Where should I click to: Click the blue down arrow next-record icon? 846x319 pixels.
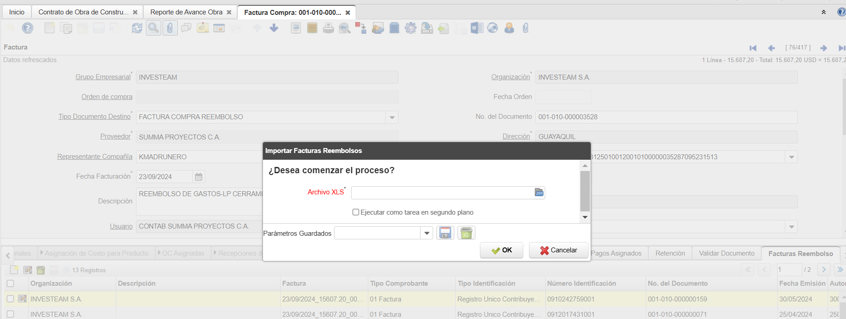pyautogui.click(x=274, y=28)
